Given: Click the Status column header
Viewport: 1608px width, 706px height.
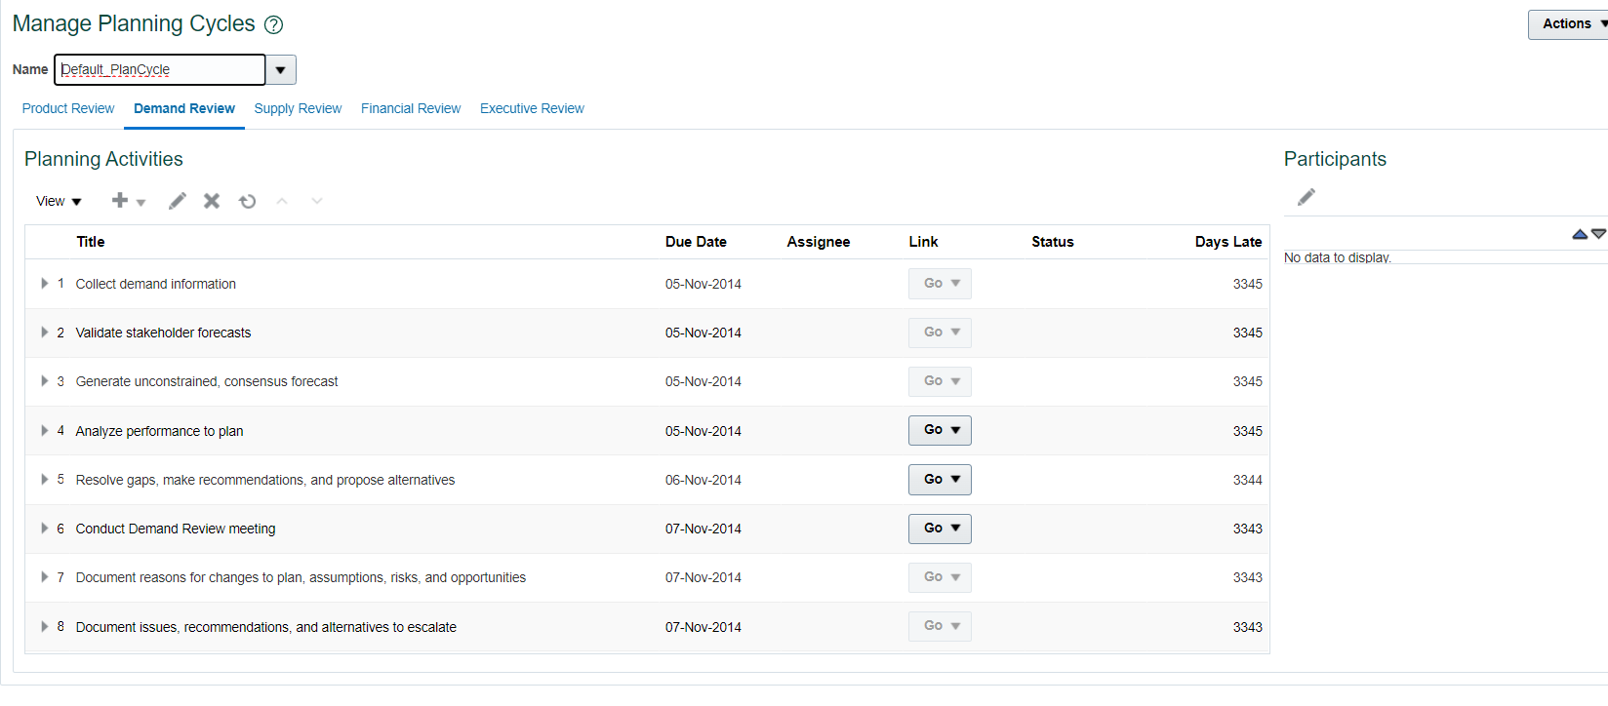Looking at the screenshot, I should pyautogui.click(x=1053, y=242).
